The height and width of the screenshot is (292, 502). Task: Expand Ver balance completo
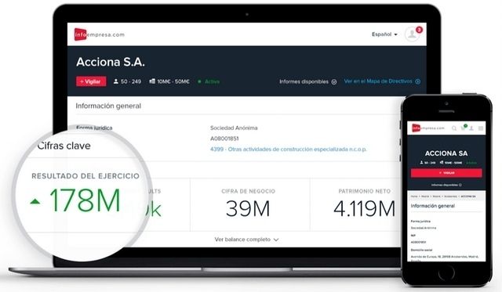pos(246,240)
